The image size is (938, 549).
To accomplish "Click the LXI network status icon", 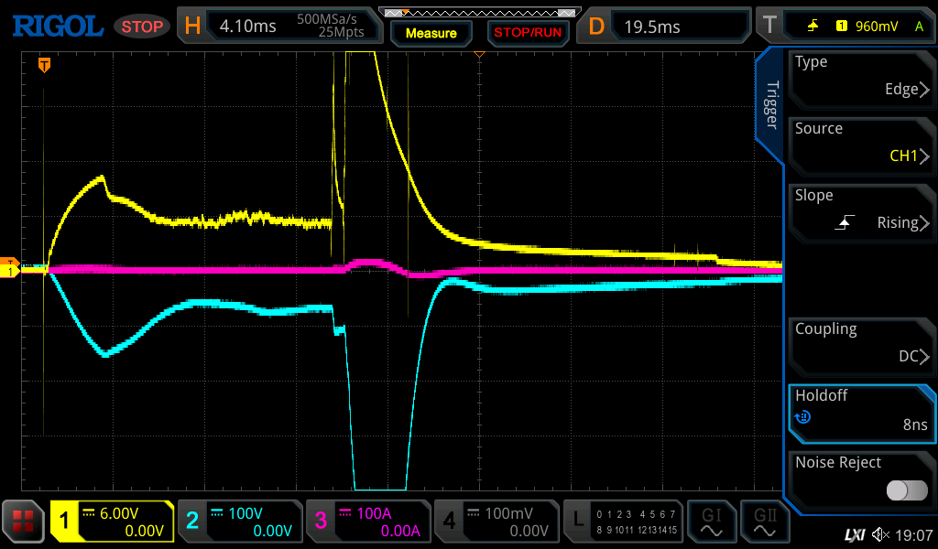I will (854, 534).
